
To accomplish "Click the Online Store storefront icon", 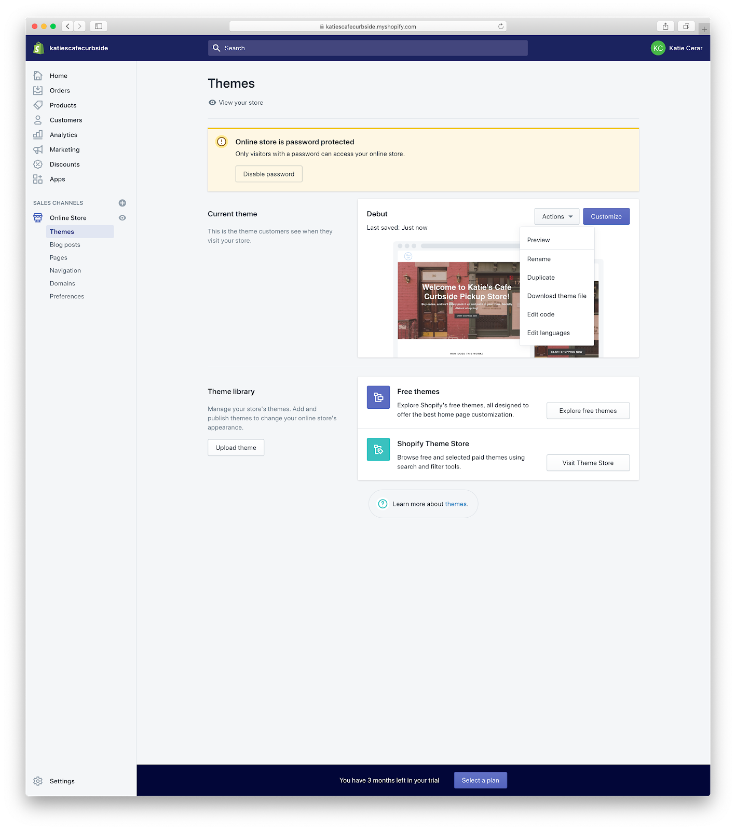I will coord(38,218).
